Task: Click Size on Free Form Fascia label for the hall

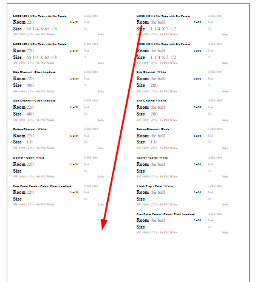Action: point(140,227)
